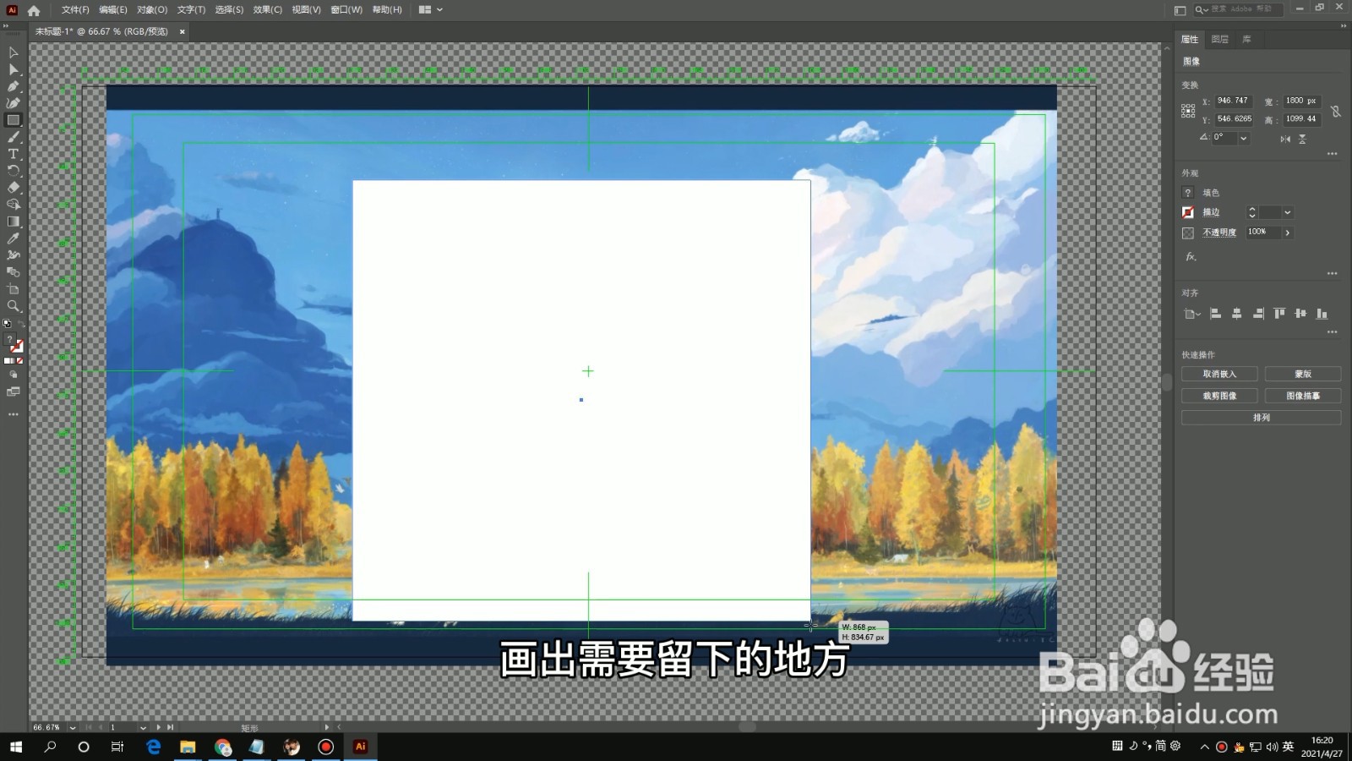Screen dimensions: 1352x761
Task: Open the 效果(C) menu
Action: 268,10
